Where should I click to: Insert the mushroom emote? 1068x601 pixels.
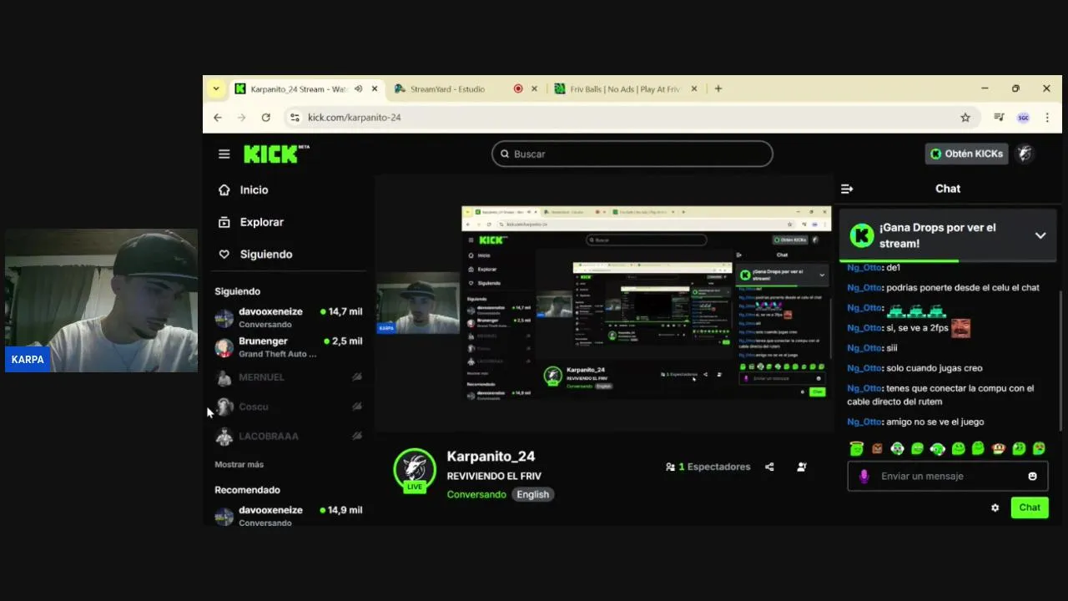point(999,449)
